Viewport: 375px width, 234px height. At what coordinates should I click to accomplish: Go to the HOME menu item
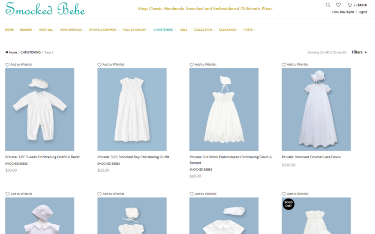(9, 30)
